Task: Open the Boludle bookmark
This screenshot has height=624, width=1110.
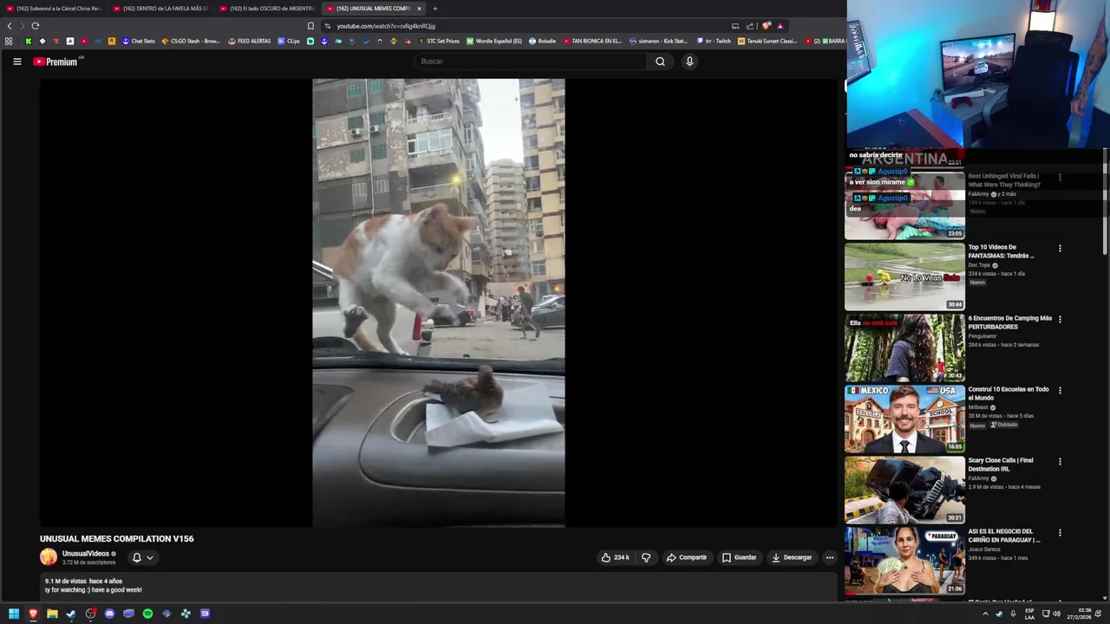Action: pyautogui.click(x=542, y=41)
